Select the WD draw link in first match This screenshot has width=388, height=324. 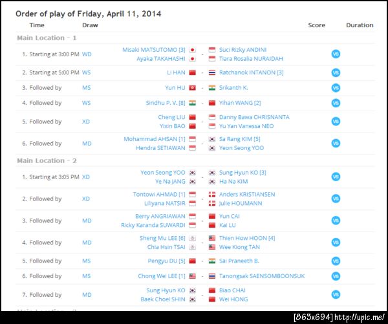tap(87, 54)
